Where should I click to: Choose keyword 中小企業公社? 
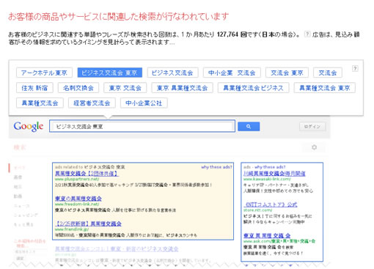tap(144, 103)
